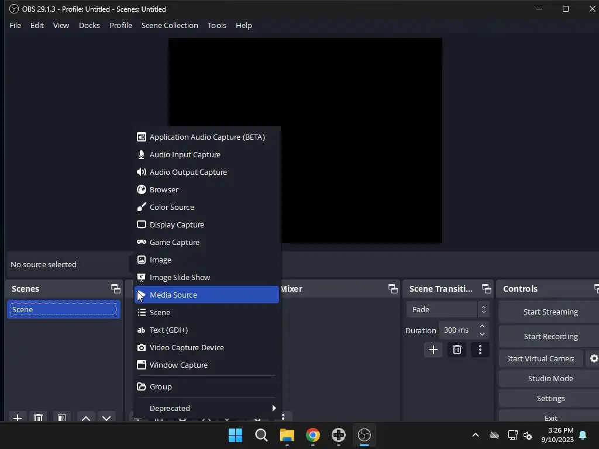The height and width of the screenshot is (449, 599).
Task: Open the Windows Start menu
Action: click(235, 435)
